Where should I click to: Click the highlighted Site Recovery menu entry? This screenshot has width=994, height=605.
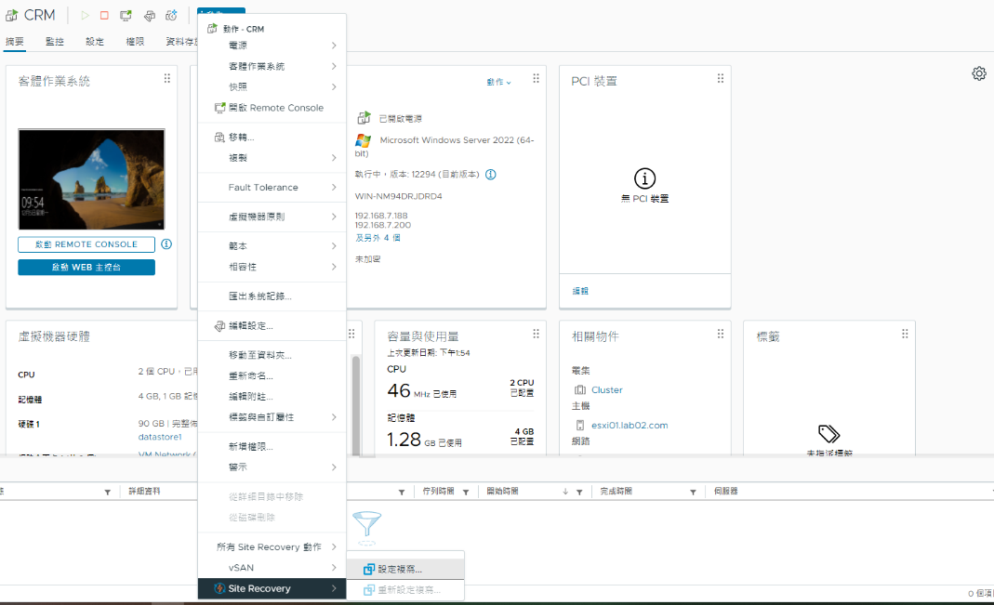coord(272,588)
